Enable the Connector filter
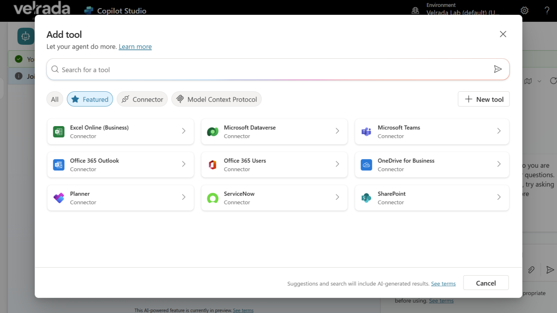 [142, 99]
